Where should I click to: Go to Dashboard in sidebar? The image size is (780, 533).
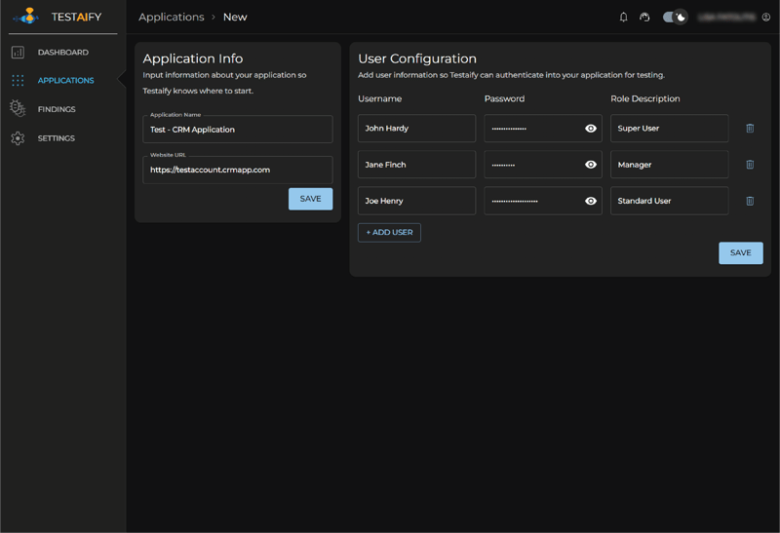click(63, 53)
